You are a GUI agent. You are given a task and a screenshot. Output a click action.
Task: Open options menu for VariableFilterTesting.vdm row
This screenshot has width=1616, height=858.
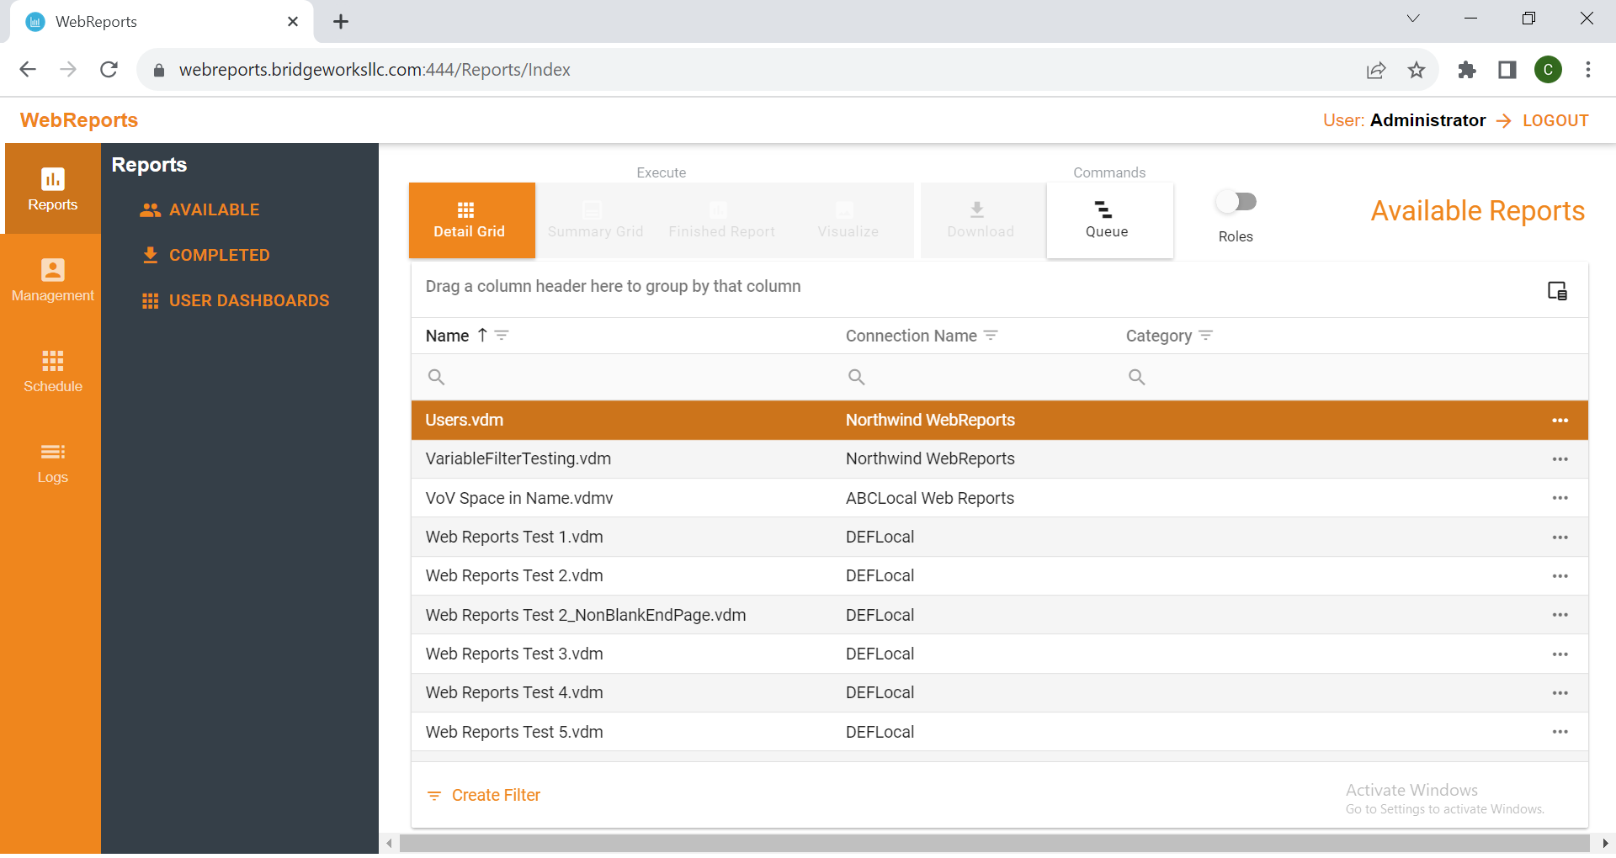(1560, 459)
